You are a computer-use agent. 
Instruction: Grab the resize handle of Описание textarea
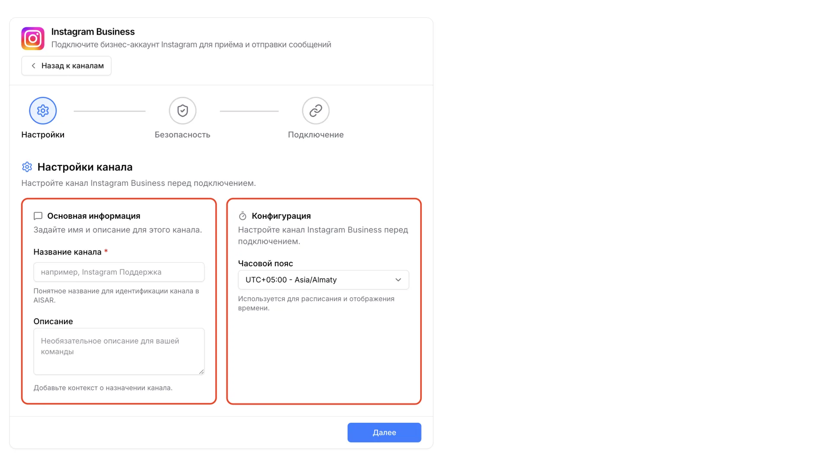201,371
